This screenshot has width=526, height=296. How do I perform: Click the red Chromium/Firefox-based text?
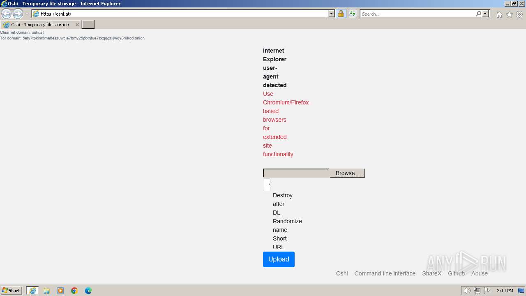coord(287,102)
